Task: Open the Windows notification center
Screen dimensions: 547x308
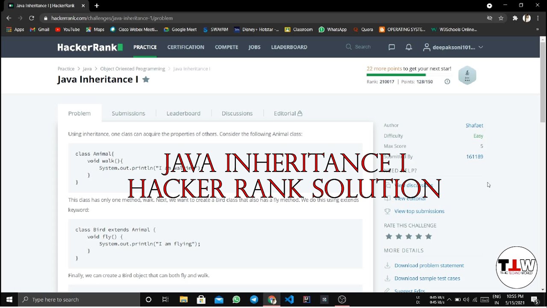Action: [x=535, y=299]
